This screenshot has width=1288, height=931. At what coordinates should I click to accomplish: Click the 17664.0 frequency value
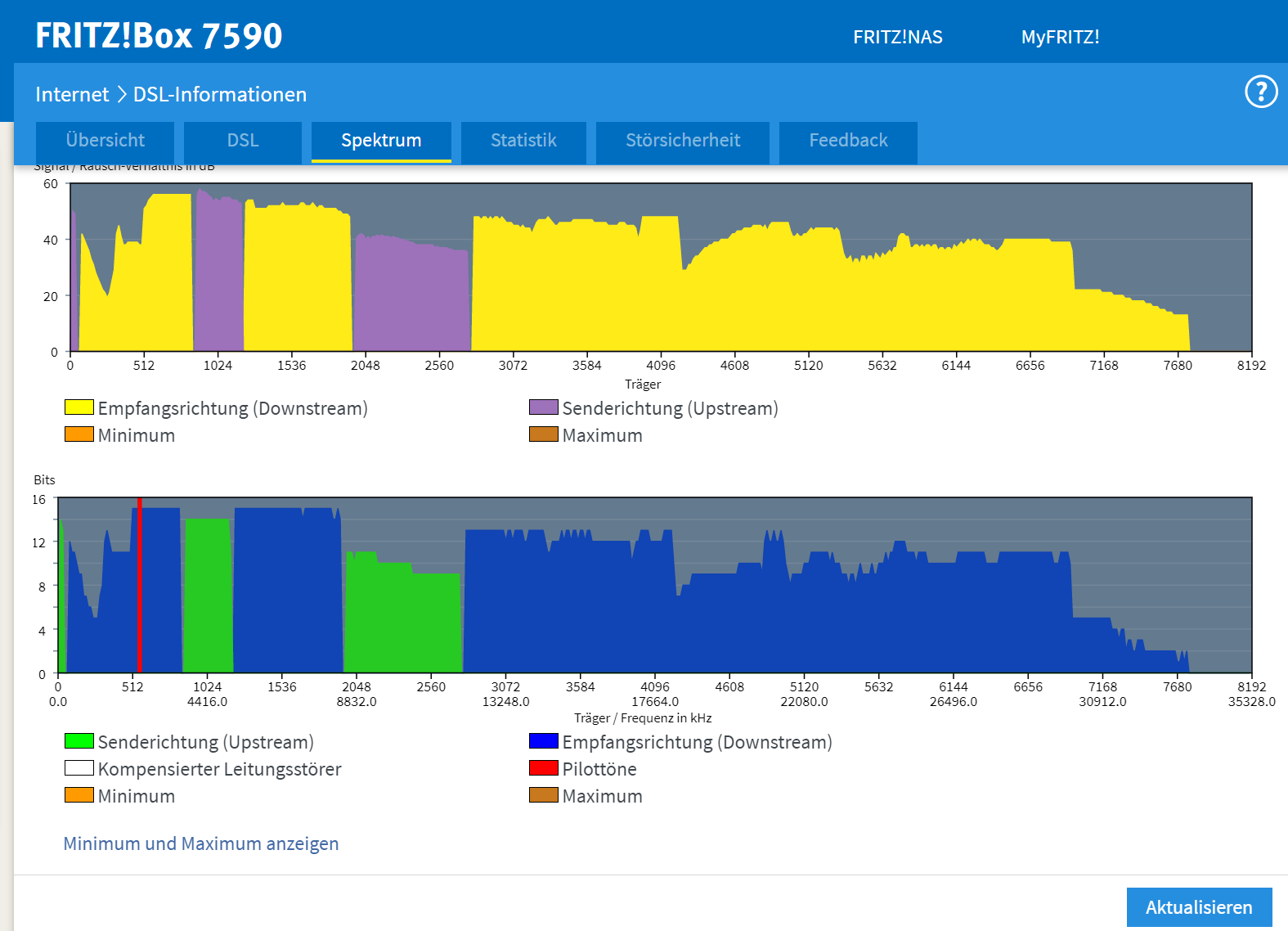(x=655, y=702)
